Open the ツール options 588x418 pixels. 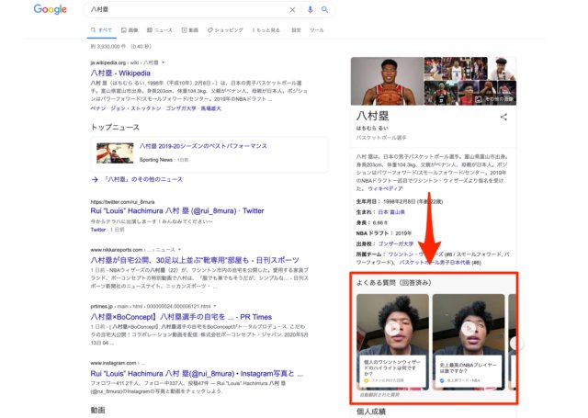coord(316,30)
